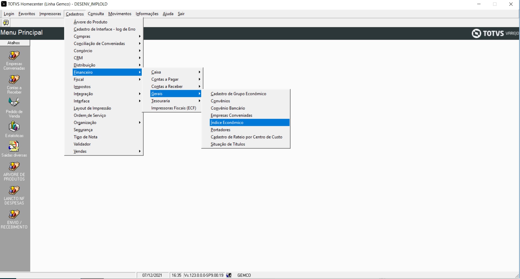The width and height of the screenshot is (520, 279).
Task: Select Impressoras Fiscais (ECF) entry
Action: (x=176, y=108)
